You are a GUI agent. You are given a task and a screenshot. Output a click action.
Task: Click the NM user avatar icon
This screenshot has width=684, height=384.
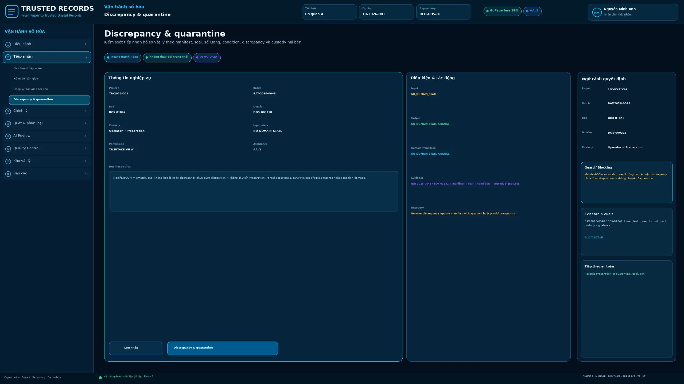coord(597,13)
